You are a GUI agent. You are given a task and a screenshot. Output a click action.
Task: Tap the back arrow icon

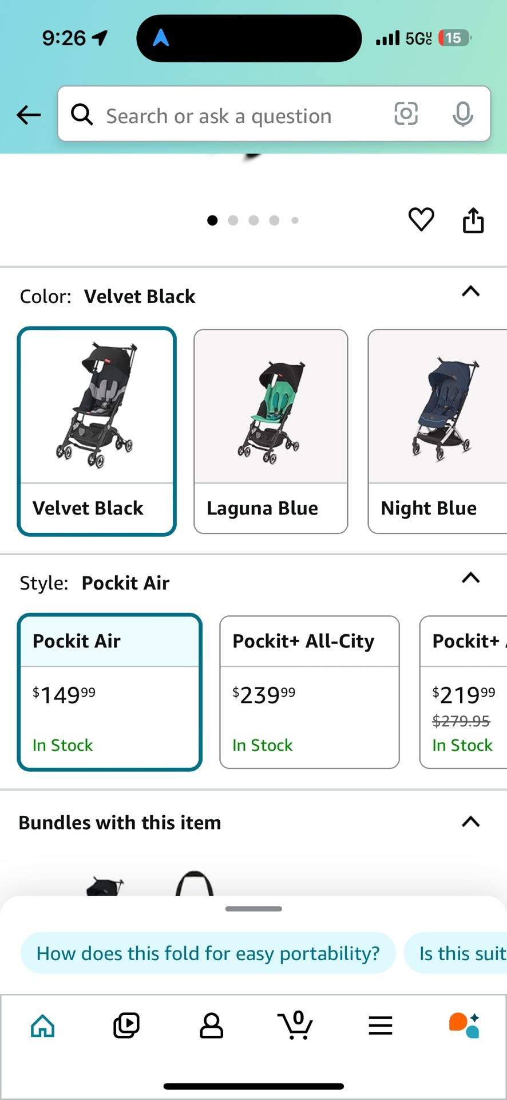click(x=29, y=115)
